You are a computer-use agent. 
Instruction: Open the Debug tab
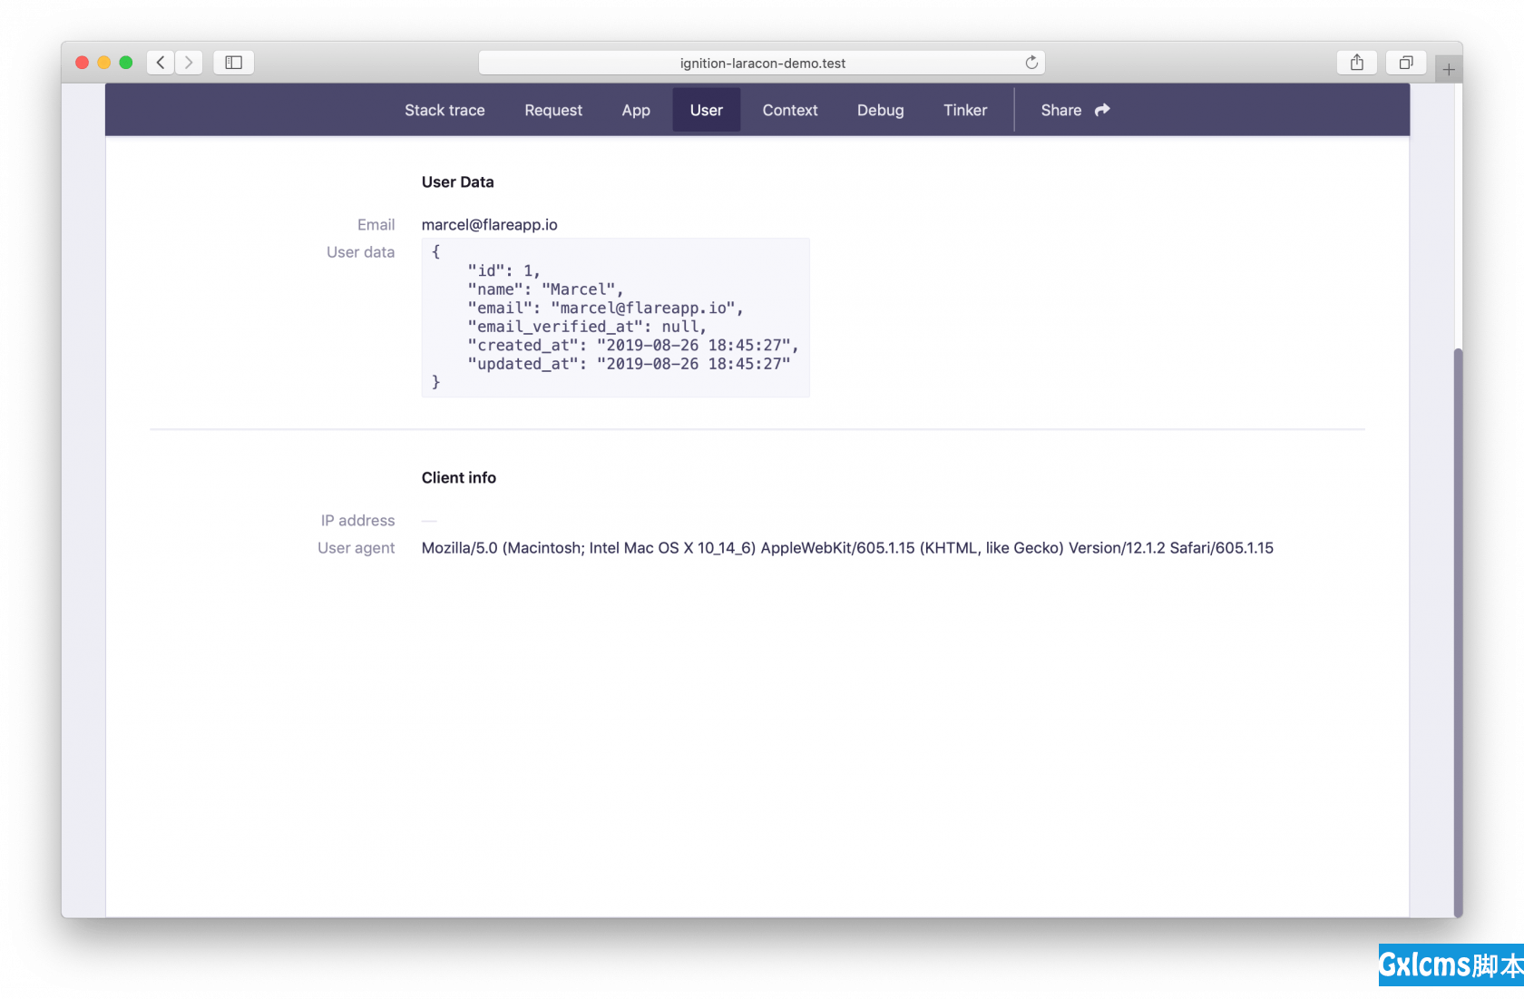coord(880,110)
